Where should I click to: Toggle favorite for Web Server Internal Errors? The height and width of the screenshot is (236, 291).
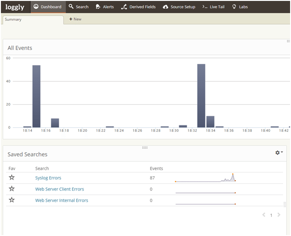click(12, 200)
